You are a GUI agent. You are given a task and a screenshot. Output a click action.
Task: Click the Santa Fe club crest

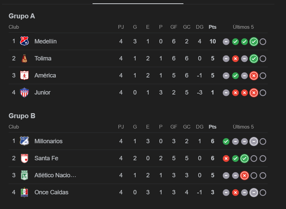coord(24,158)
